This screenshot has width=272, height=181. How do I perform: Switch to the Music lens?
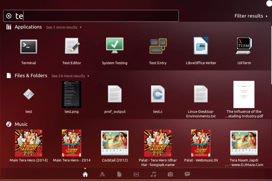pyautogui.click(x=153, y=174)
